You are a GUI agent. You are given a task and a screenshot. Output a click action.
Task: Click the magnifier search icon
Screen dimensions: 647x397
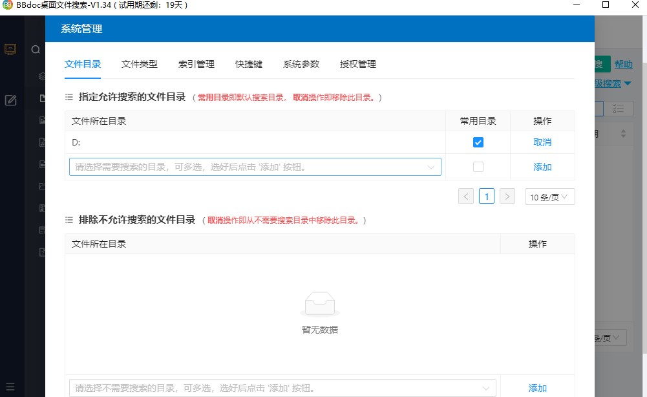(x=36, y=50)
